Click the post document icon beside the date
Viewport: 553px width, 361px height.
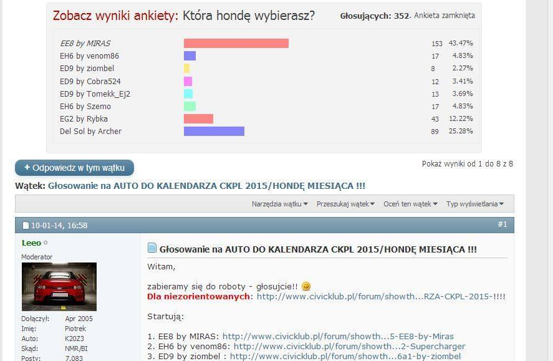pos(26,225)
